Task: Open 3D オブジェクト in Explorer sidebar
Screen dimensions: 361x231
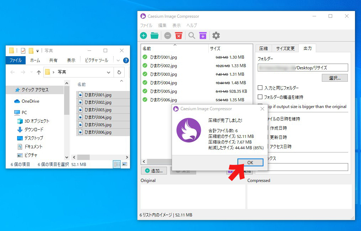Action: point(33,121)
